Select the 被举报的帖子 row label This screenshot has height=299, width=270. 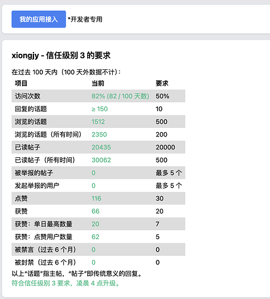pyautogui.click(x=34, y=173)
